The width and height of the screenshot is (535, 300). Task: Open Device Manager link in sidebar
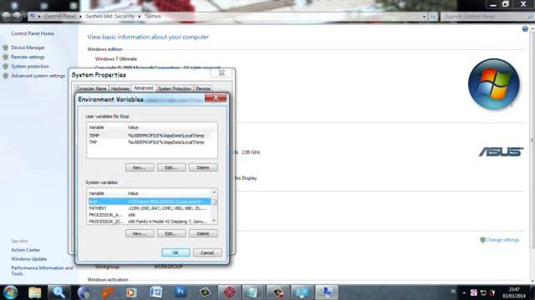(28, 47)
